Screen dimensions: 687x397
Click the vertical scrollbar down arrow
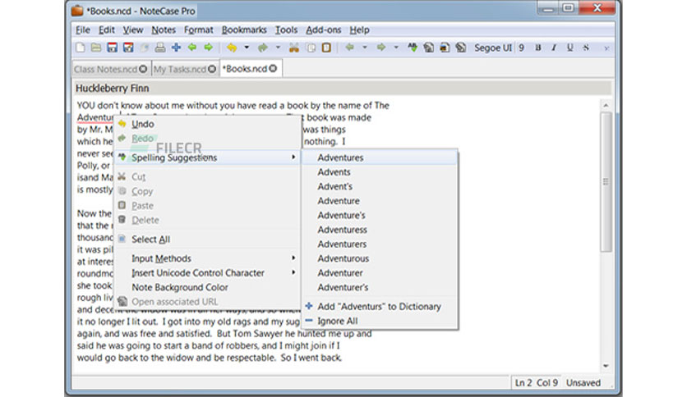point(606,366)
